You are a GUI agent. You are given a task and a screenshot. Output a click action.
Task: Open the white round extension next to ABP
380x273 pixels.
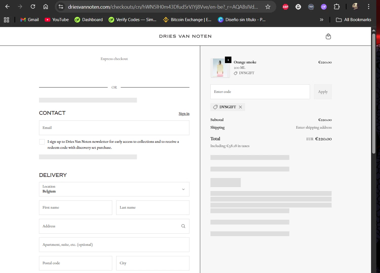(x=298, y=7)
